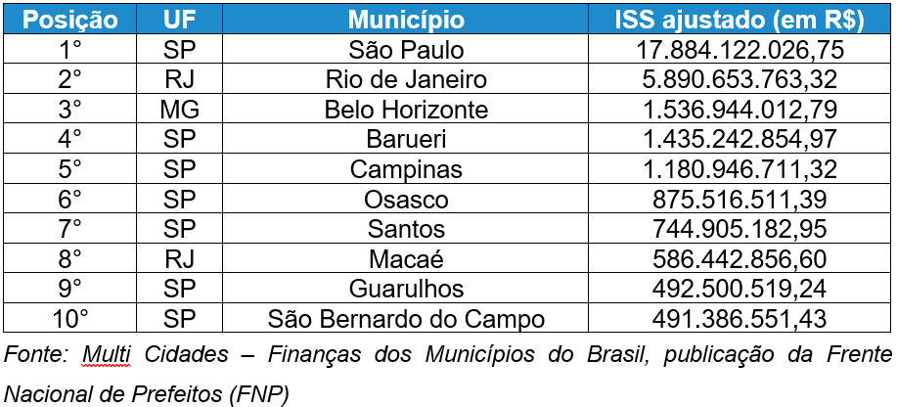897x407 pixels.
Task: Select the Barueri cell
Action: coord(406,139)
